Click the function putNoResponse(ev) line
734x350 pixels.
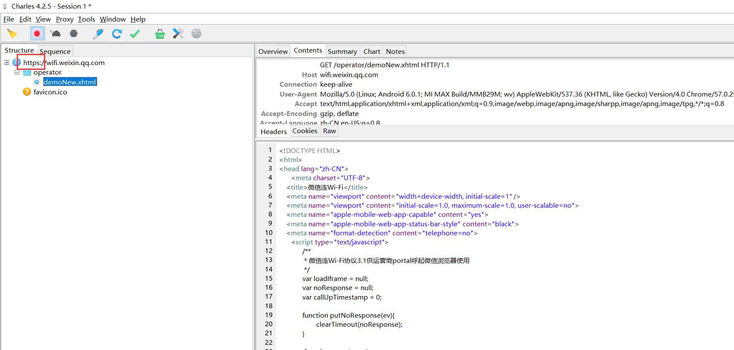pyautogui.click(x=348, y=316)
